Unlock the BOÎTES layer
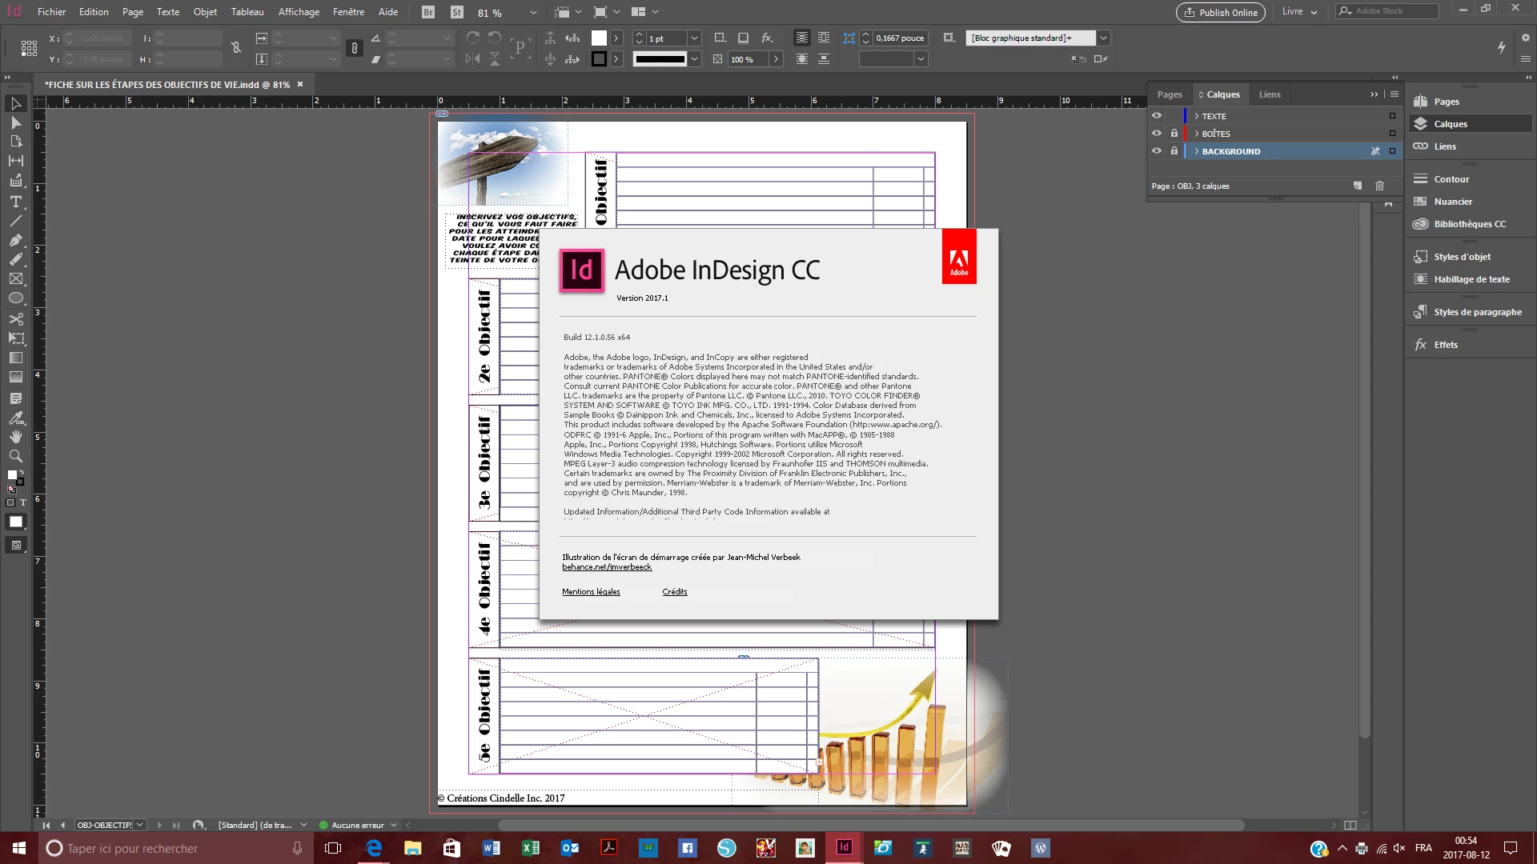Viewport: 1537px width, 864px height. coord(1174,134)
